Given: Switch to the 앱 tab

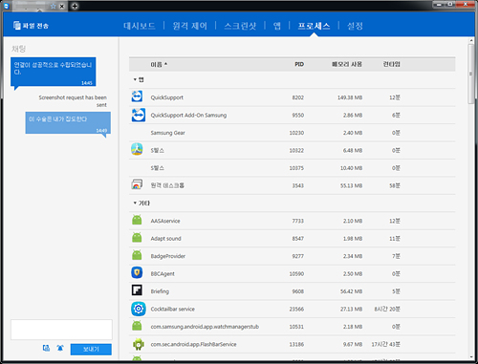Looking at the screenshot, I should (277, 26).
